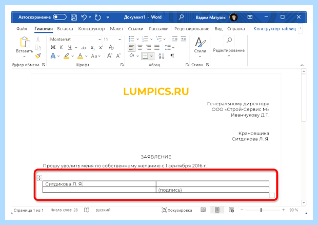Viewport: 318px width, 225px height.
Task: Open Конструктор таблиц tab
Action: point(274,29)
